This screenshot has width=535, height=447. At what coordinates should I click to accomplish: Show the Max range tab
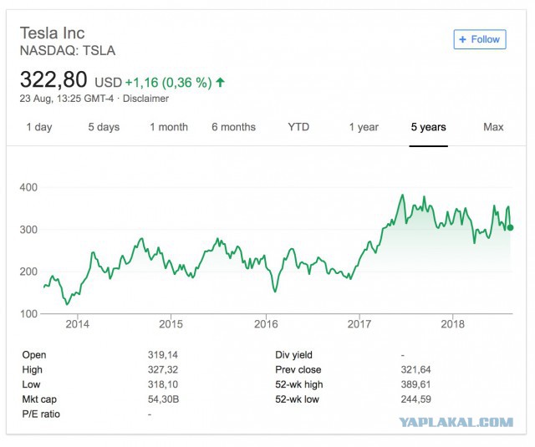[x=493, y=127]
